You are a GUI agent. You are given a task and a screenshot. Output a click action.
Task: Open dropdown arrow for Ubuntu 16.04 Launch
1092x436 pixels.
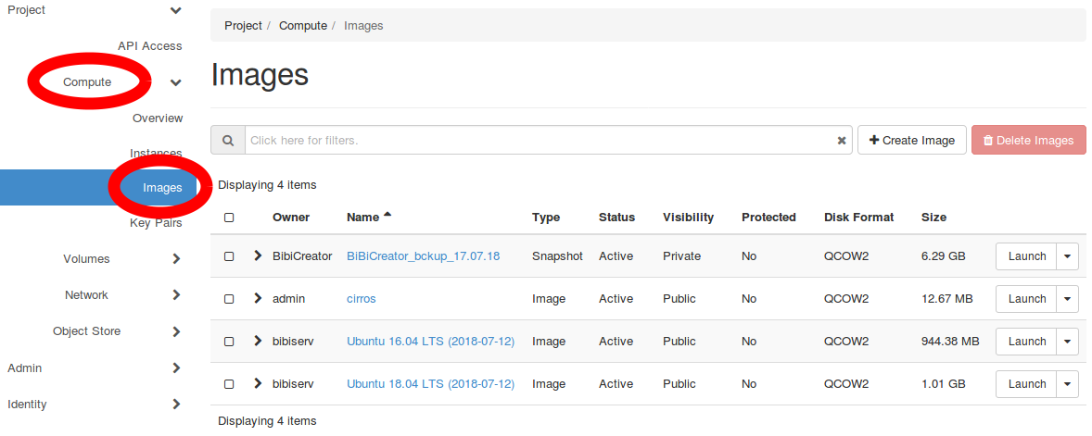1067,342
